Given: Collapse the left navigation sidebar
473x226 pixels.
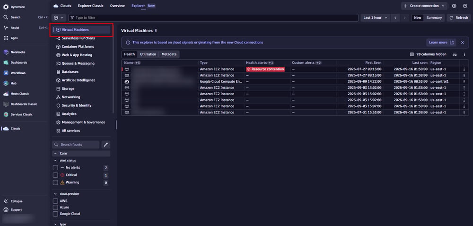Looking at the screenshot, I should point(13,201).
